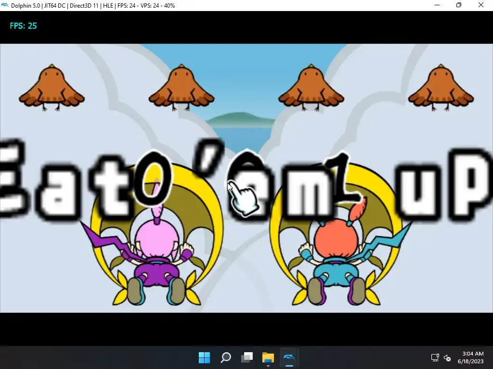Screen dimensions: 493x369
Task: Click the Dolphin 5.0 window title text
Action: click(x=93, y=6)
